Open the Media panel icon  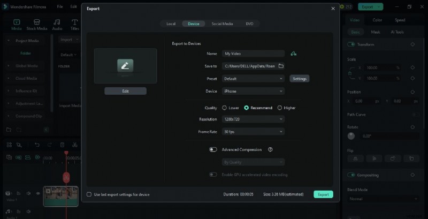(x=16, y=24)
